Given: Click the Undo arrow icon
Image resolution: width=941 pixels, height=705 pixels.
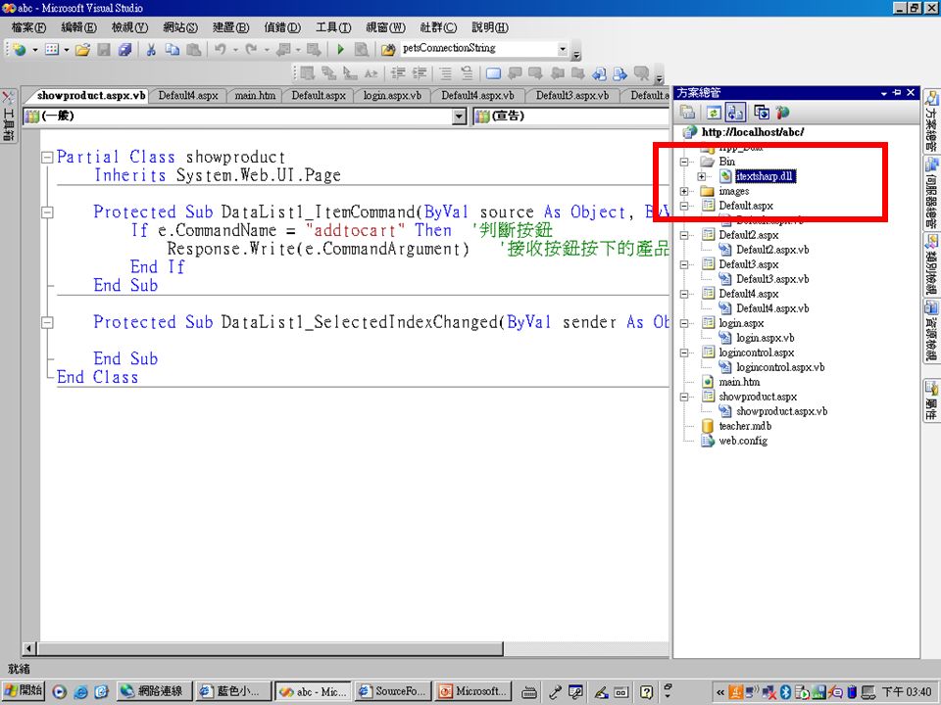Looking at the screenshot, I should pos(221,50).
